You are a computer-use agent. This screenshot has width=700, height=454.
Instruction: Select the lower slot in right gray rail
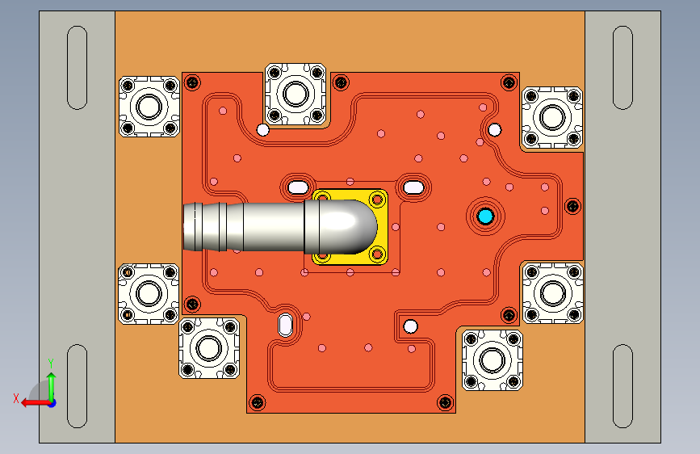click(x=622, y=386)
